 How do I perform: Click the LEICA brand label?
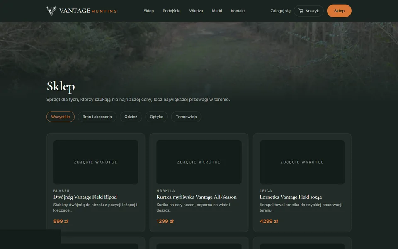coord(266,191)
